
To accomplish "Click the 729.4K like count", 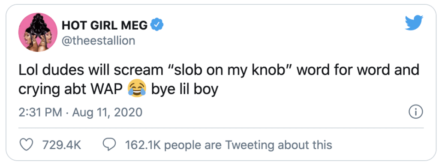I will (62, 145).
